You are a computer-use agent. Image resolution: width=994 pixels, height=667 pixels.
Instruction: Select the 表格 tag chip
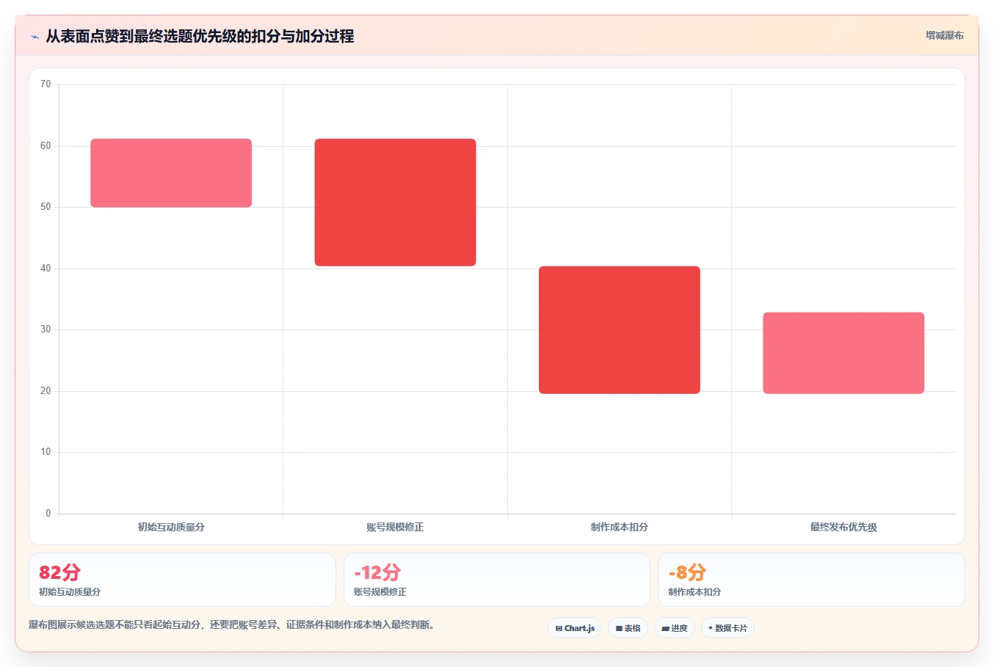coord(628,628)
